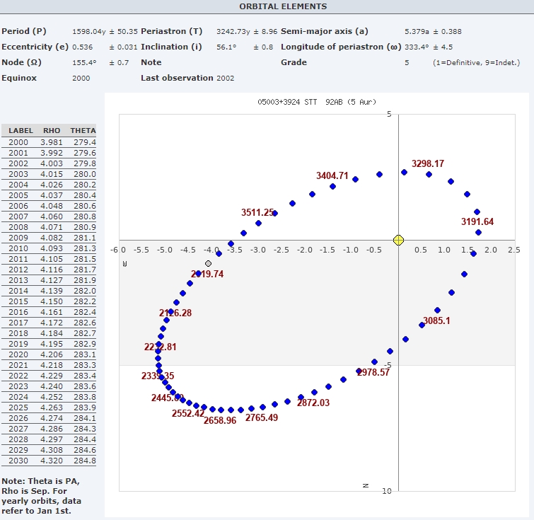Select the 2872.03 epoch label

(313, 403)
